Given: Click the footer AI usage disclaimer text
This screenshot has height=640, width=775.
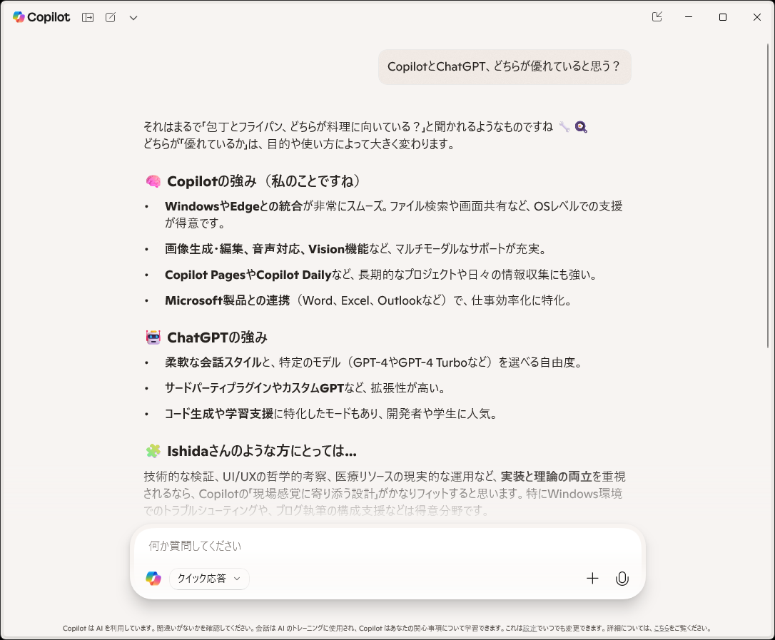Looking at the screenshot, I should coord(214,629).
